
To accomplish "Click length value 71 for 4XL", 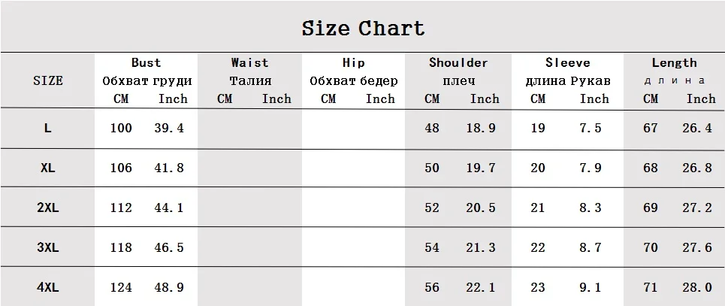I will coord(650,287).
